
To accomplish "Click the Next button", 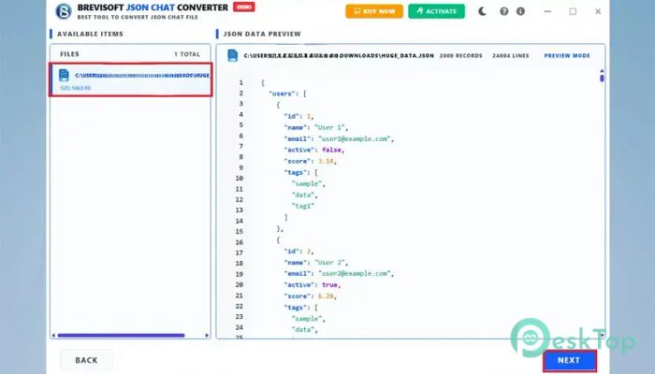I will click(x=569, y=360).
